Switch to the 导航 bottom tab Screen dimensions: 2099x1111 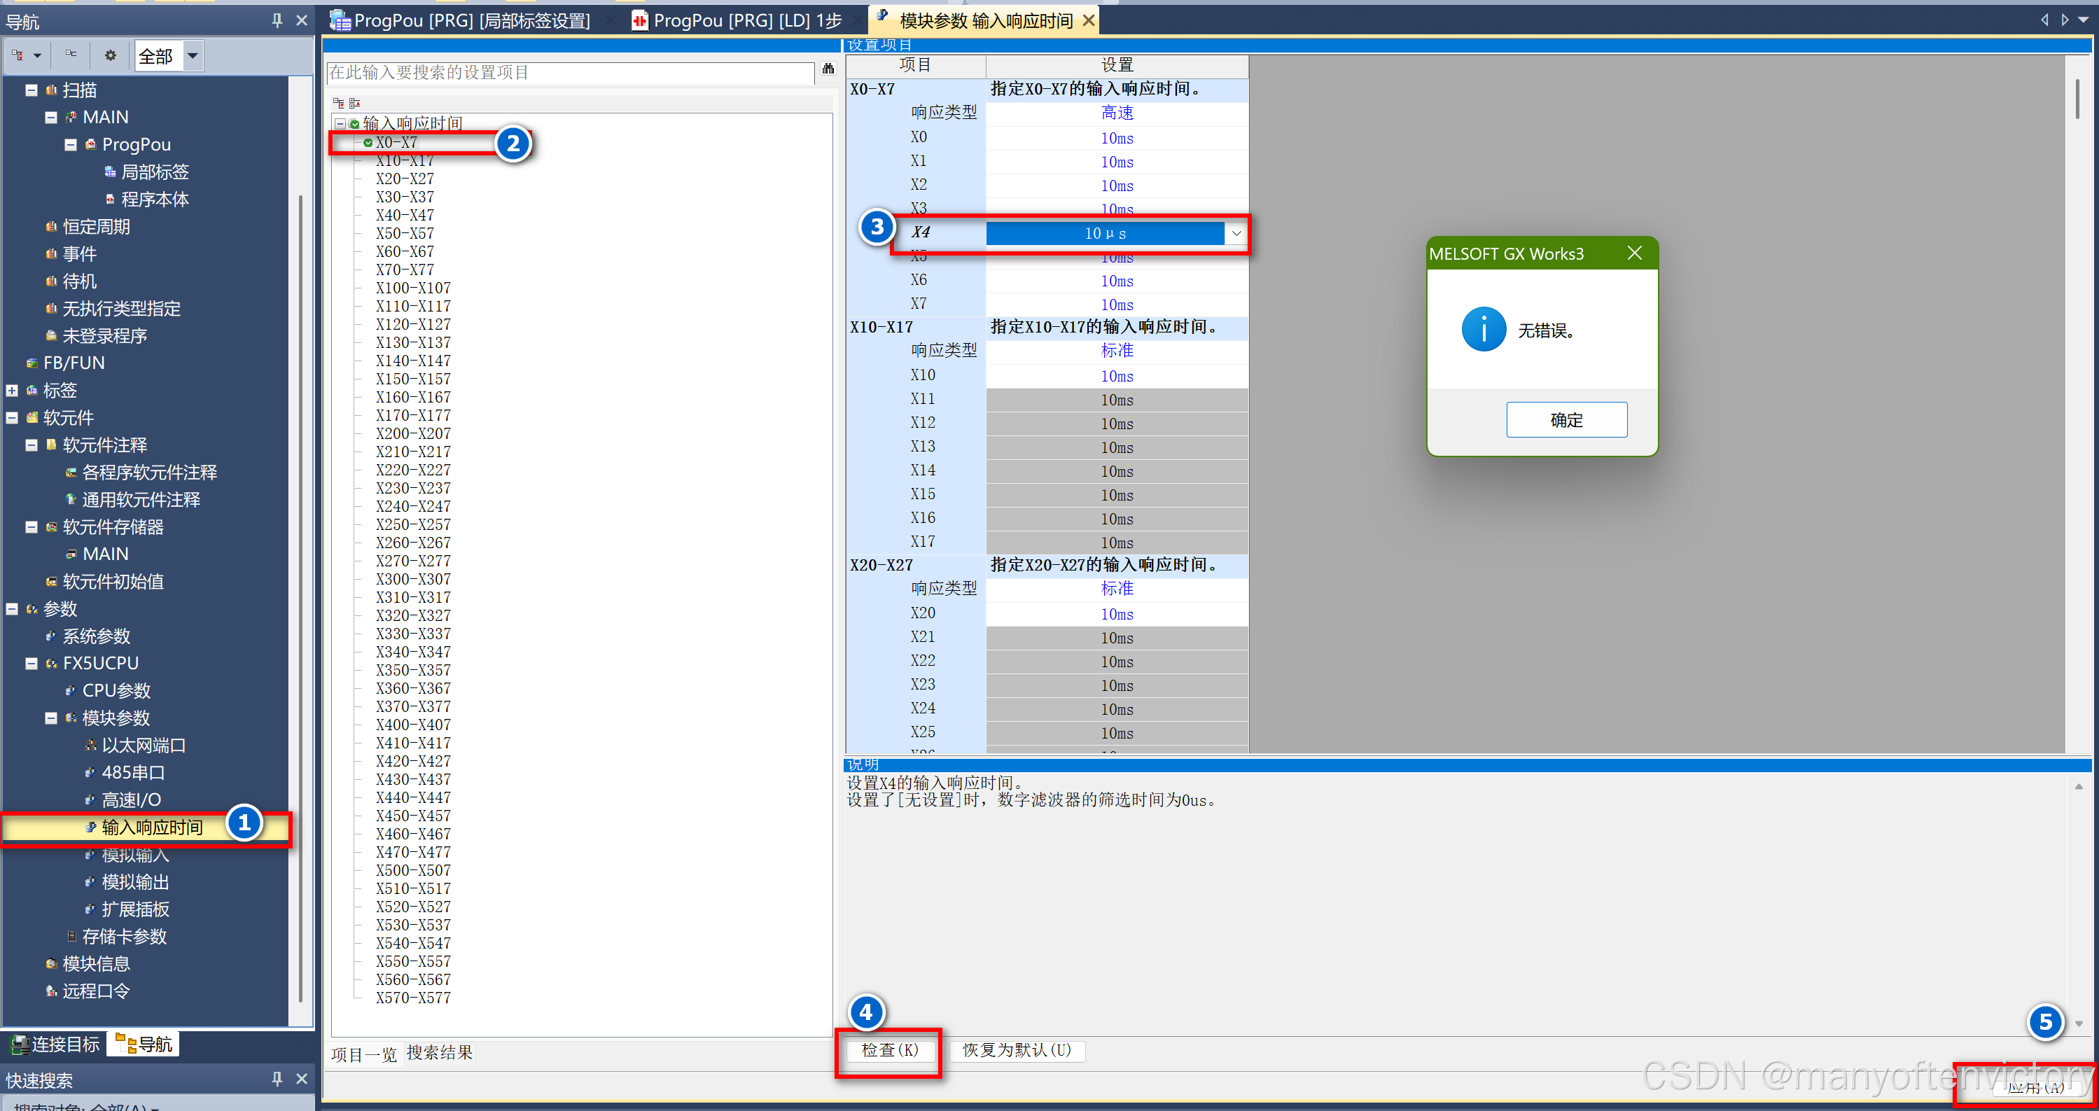pos(144,1044)
